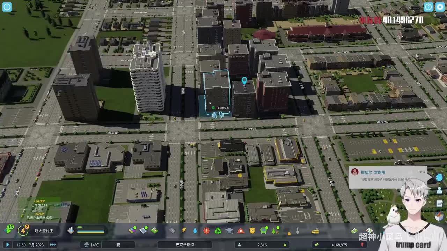Viewport: 447px width, 251px height.
Task: Toggle simulation play/pause
Action: click(7, 245)
